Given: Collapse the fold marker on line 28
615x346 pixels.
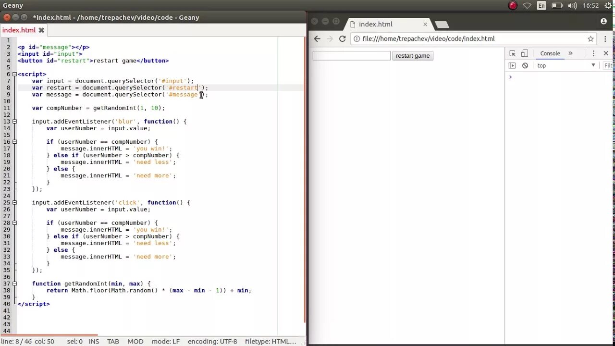Looking at the screenshot, I should point(14,223).
